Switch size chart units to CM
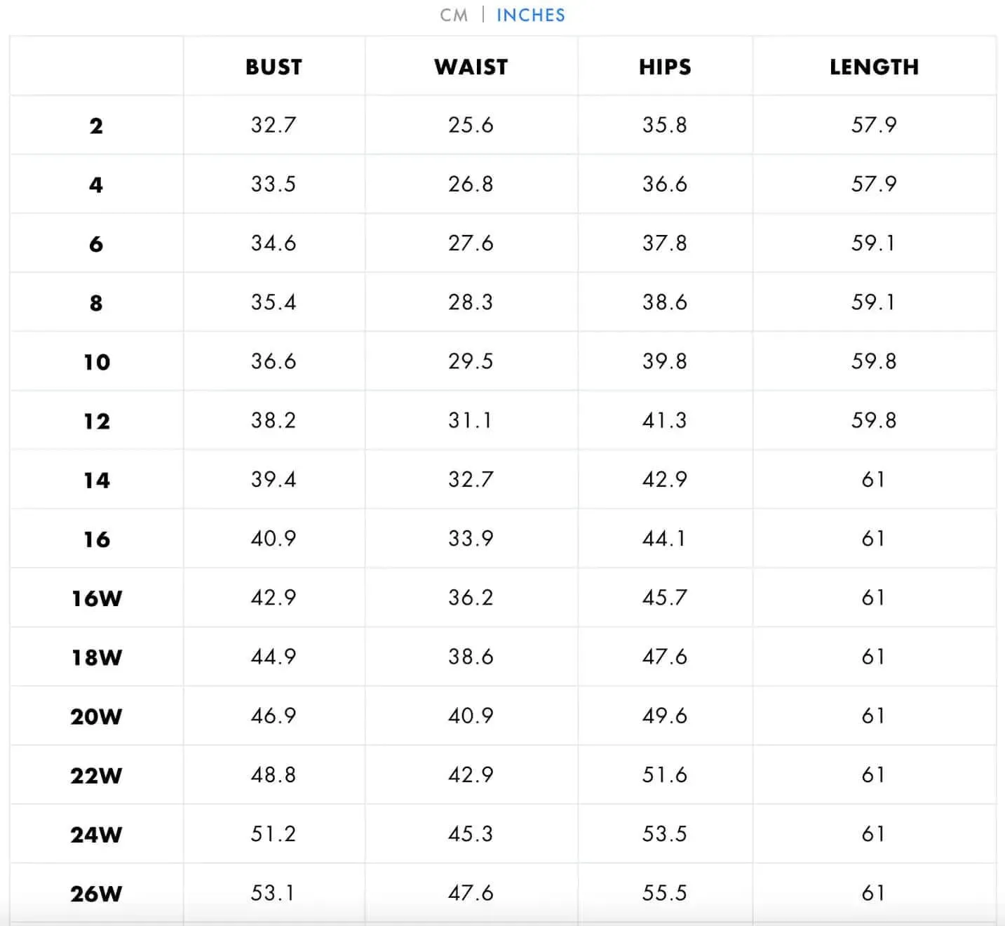1005x926 pixels. pyautogui.click(x=454, y=15)
